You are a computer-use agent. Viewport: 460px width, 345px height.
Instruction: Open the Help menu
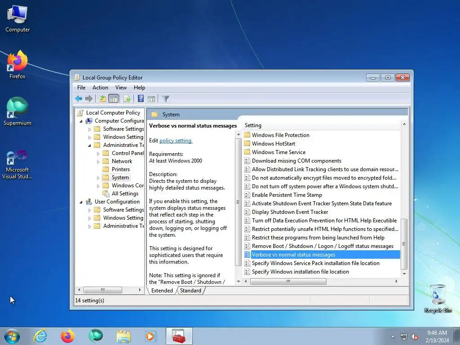pyautogui.click(x=139, y=88)
